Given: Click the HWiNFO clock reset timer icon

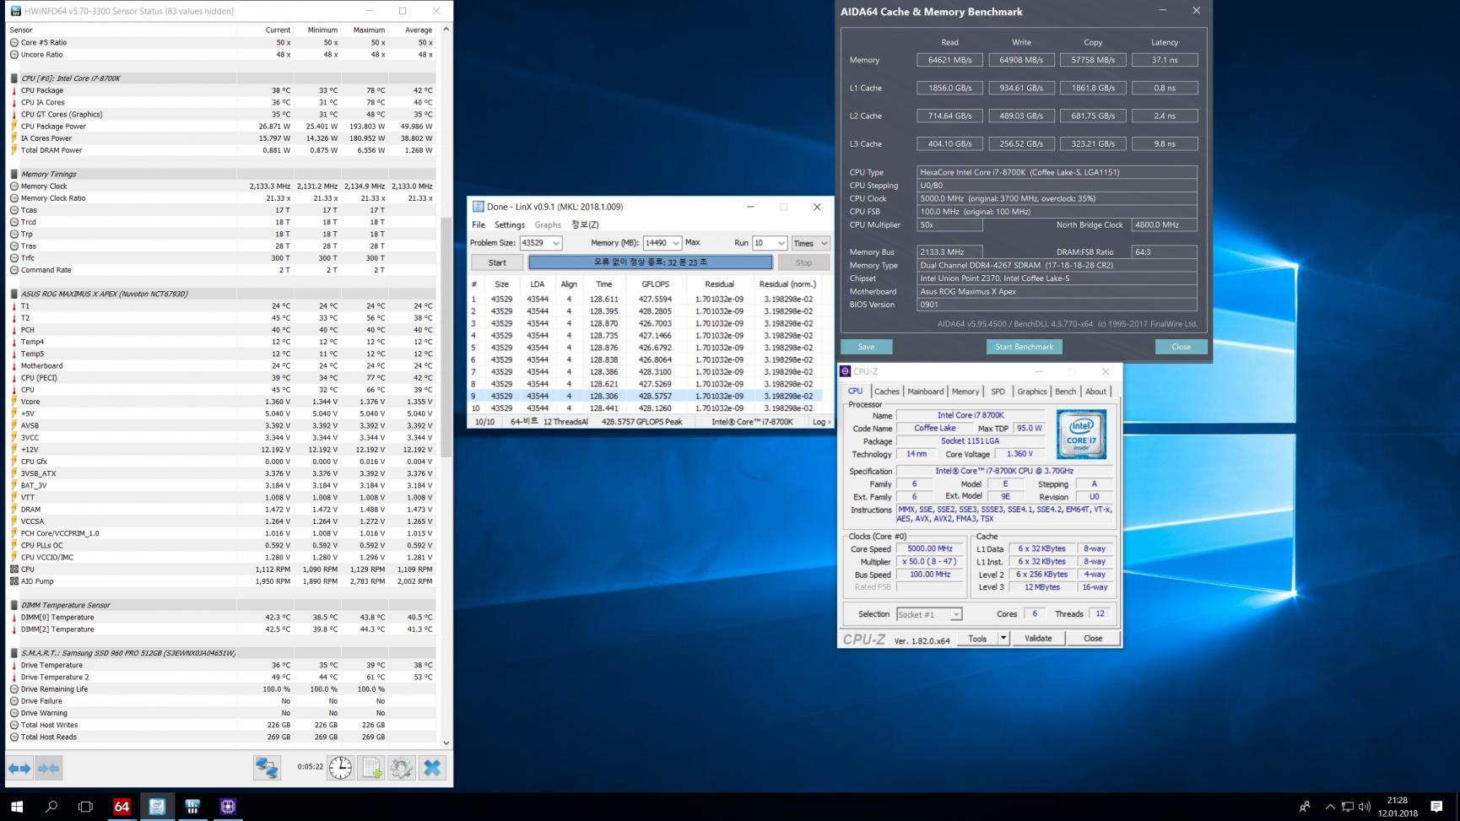Looking at the screenshot, I should [340, 768].
